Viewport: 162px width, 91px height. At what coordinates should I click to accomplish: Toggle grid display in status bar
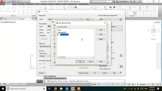[99, 84]
